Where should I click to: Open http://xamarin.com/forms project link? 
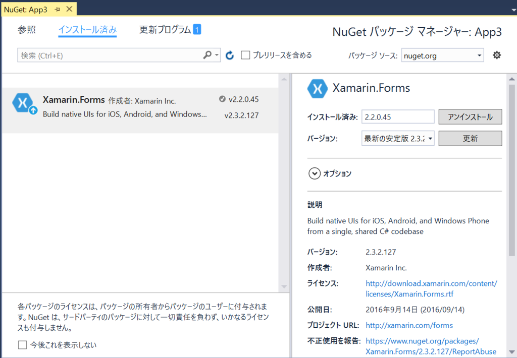409,325
